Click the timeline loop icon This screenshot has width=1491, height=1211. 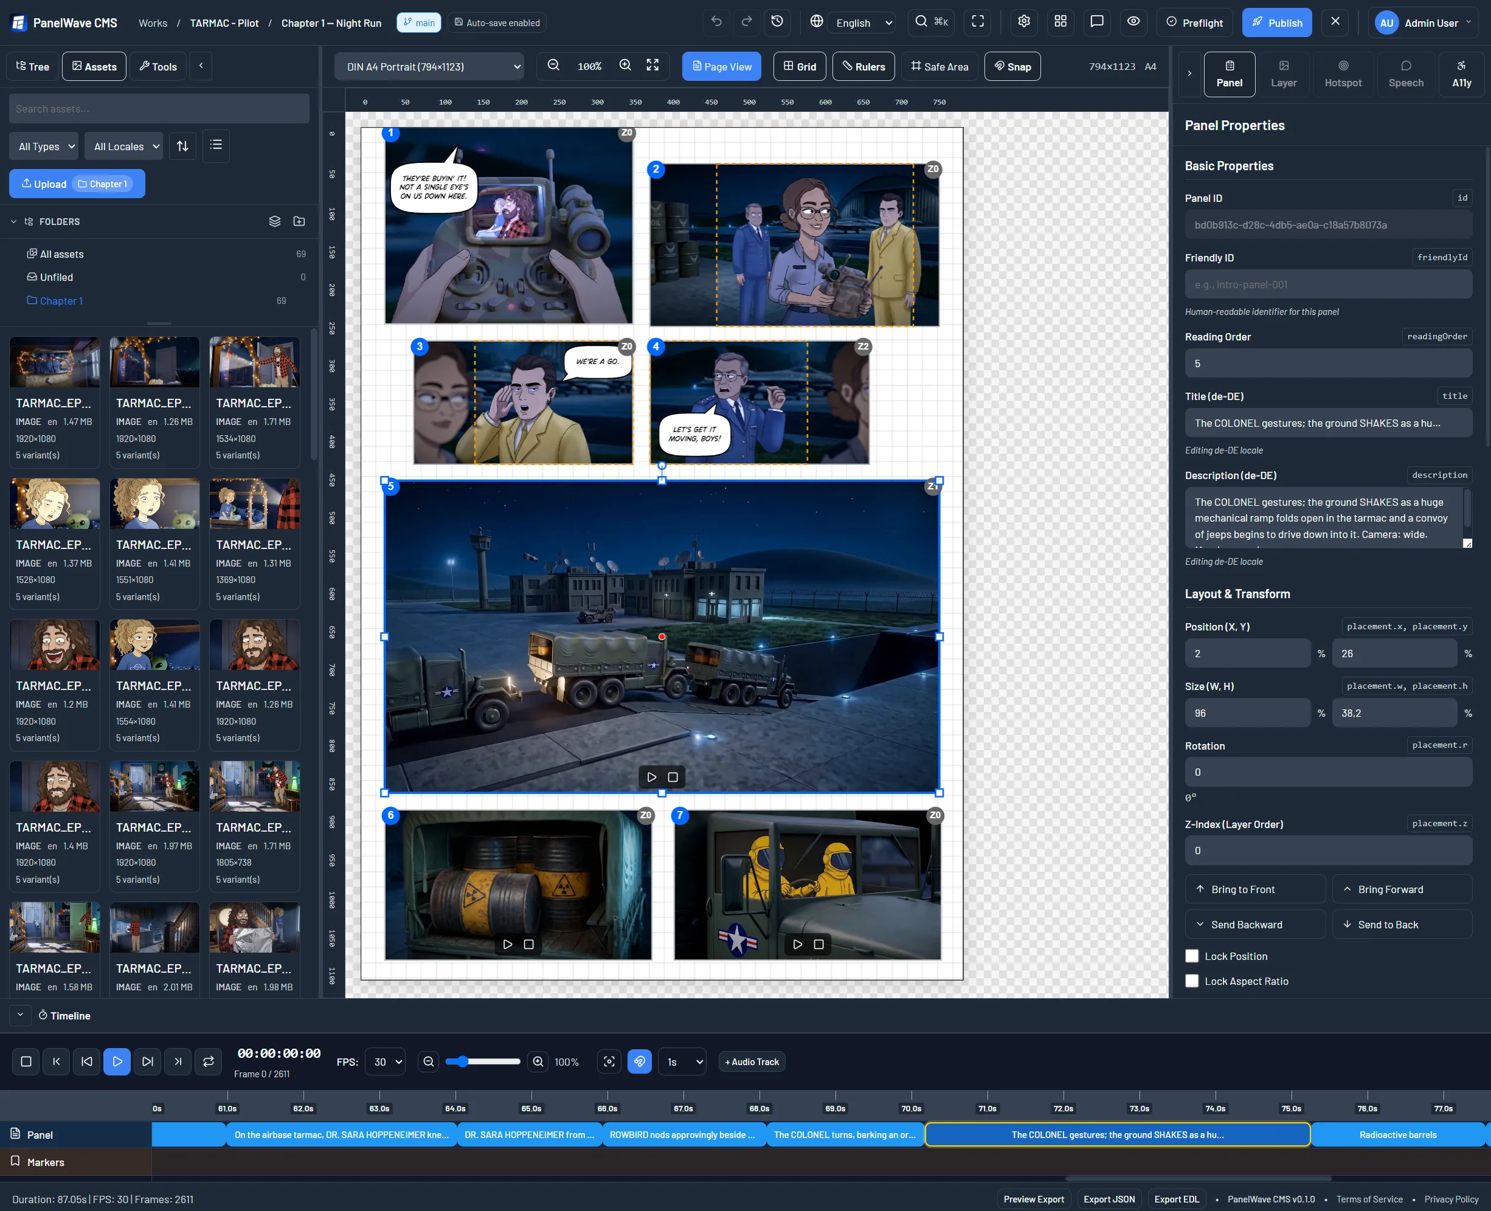(x=209, y=1061)
